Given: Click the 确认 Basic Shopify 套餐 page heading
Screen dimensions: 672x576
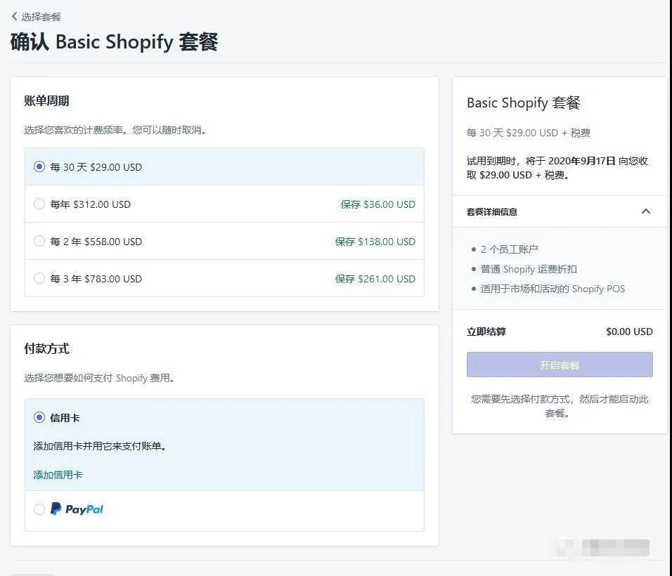Looking at the screenshot, I should 116,42.
